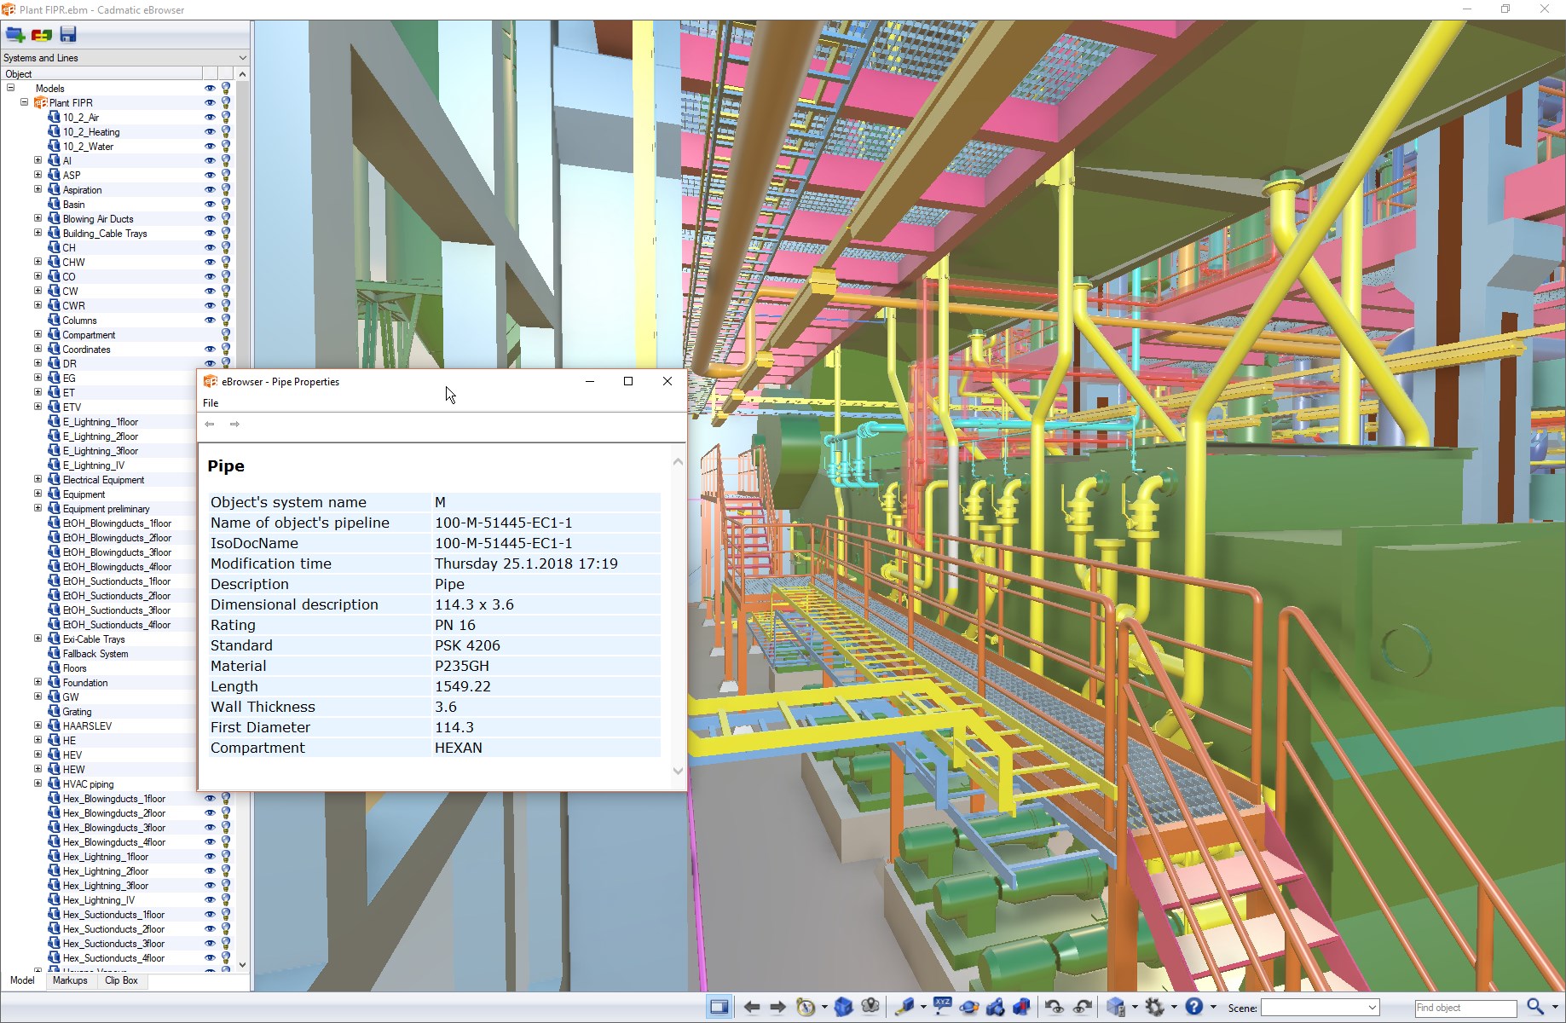Open the settings gear dropdown arrow
The image size is (1566, 1023).
pyautogui.click(x=1174, y=1008)
